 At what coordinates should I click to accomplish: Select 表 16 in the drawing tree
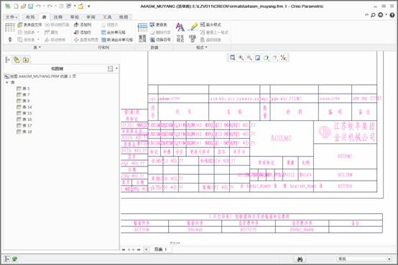click(x=24, y=120)
